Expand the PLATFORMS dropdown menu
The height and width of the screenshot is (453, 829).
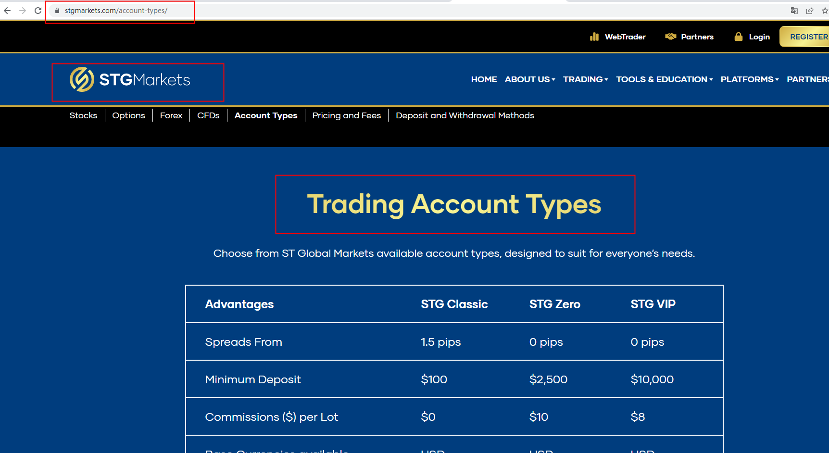(x=749, y=79)
